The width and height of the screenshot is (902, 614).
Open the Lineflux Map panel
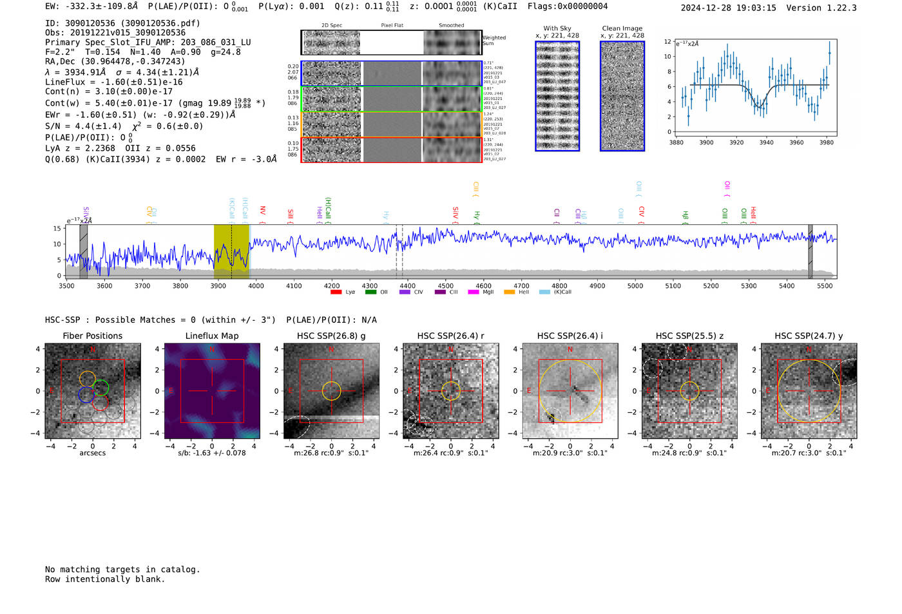(x=212, y=391)
